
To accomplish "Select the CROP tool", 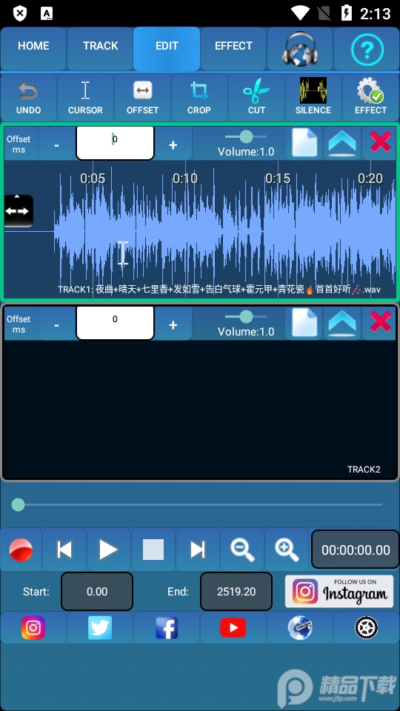I will tap(199, 98).
